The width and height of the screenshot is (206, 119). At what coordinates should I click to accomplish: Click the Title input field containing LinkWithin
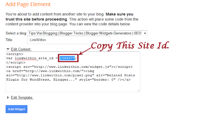coord(69,40)
